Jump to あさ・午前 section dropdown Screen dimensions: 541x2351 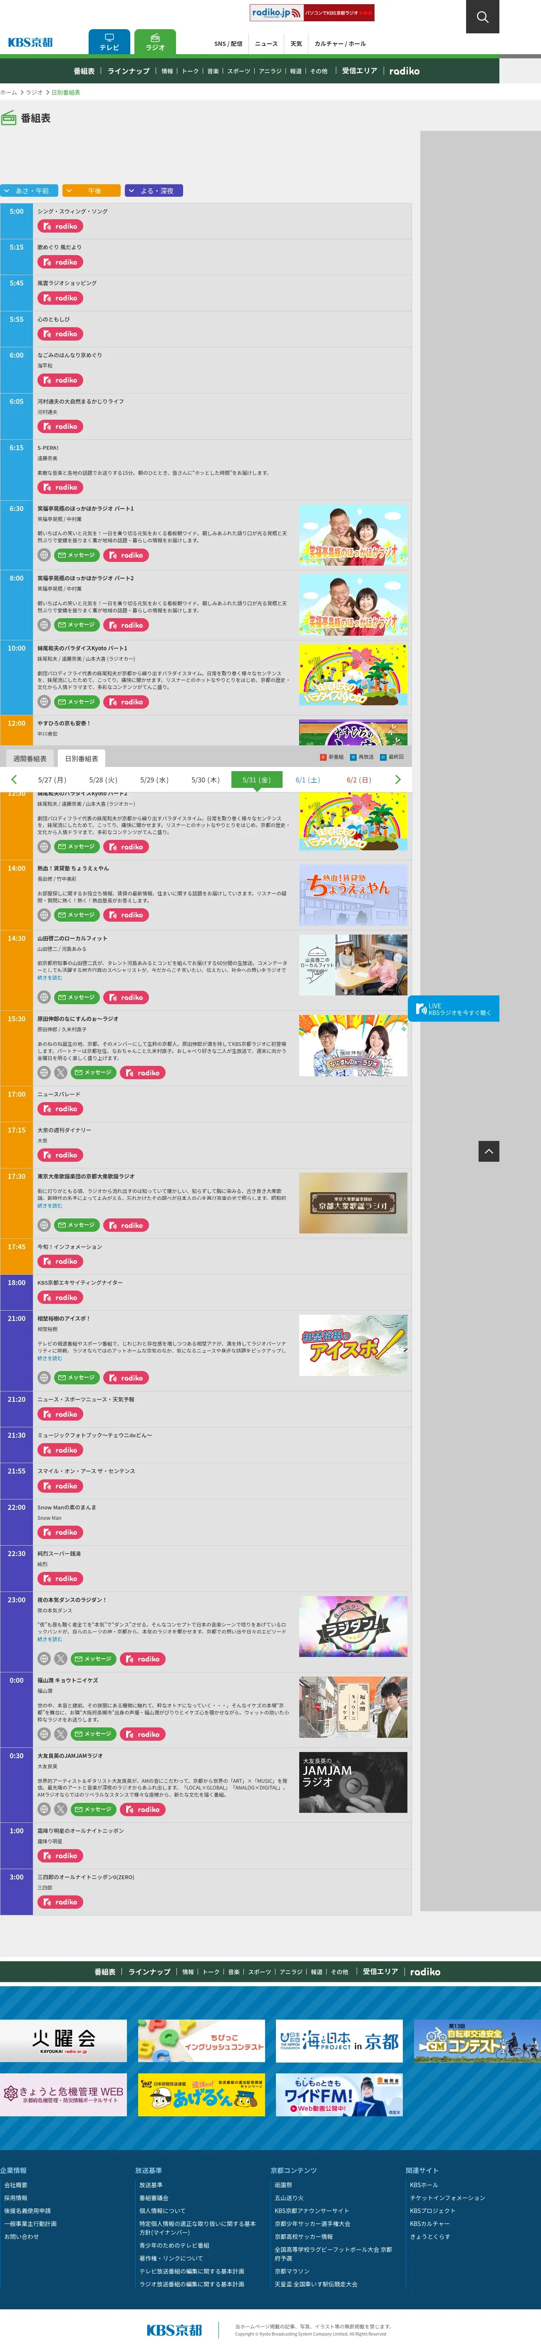tap(29, 191)
